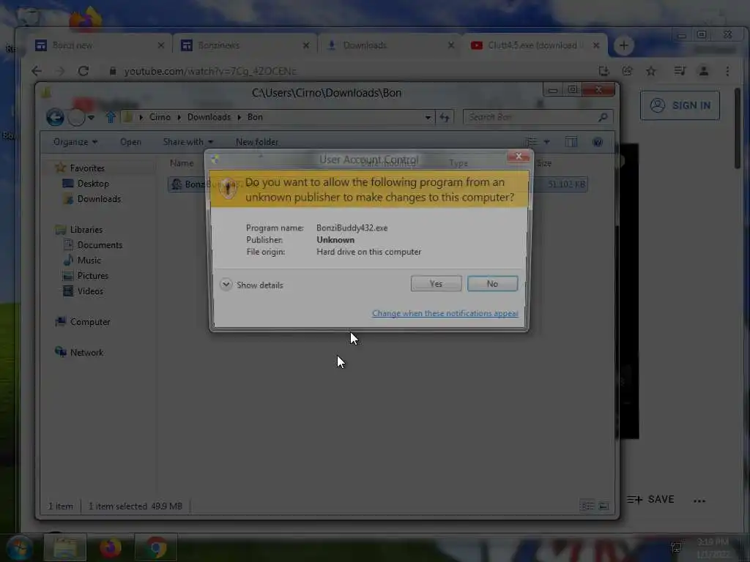750x562 pixels.
Task: Click the search magnifier icon in Explorer
Action: pyautogui.click(x=603, y=116)
